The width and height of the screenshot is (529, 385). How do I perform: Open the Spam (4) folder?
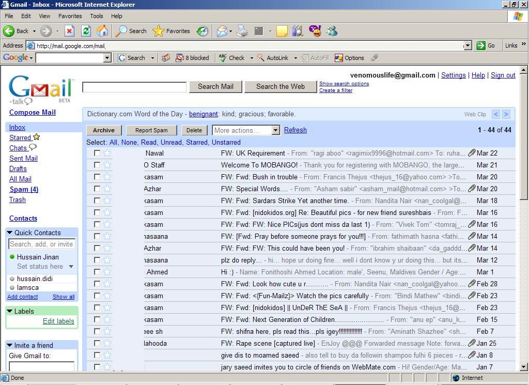coord(24,189)
